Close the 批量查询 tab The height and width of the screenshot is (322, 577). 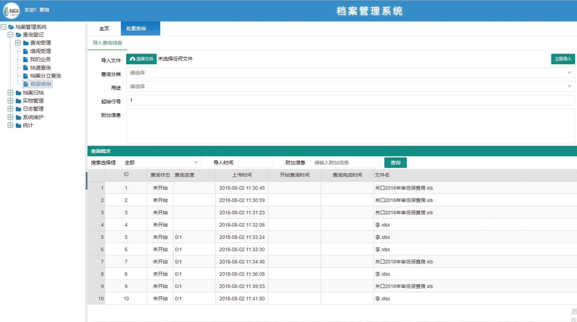[152, 29]
